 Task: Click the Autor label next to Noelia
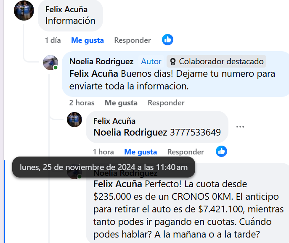tap(151, 61)
